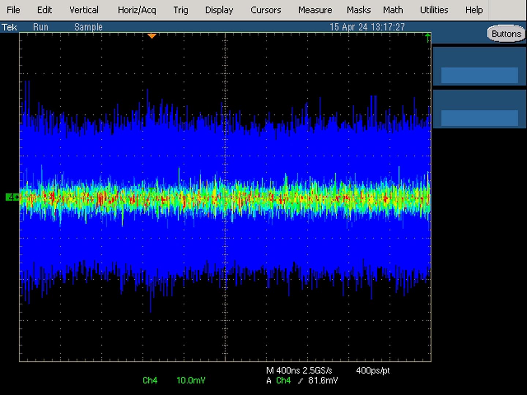Click the upper blank side panel button
The height and width of the screenshot is (395, 527).
click(479, 75)
